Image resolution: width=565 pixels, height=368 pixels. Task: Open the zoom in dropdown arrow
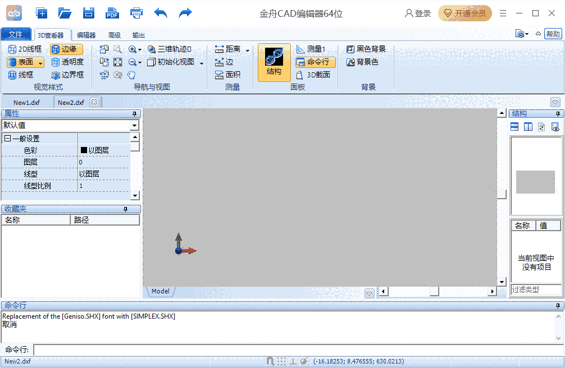point(140,50)
